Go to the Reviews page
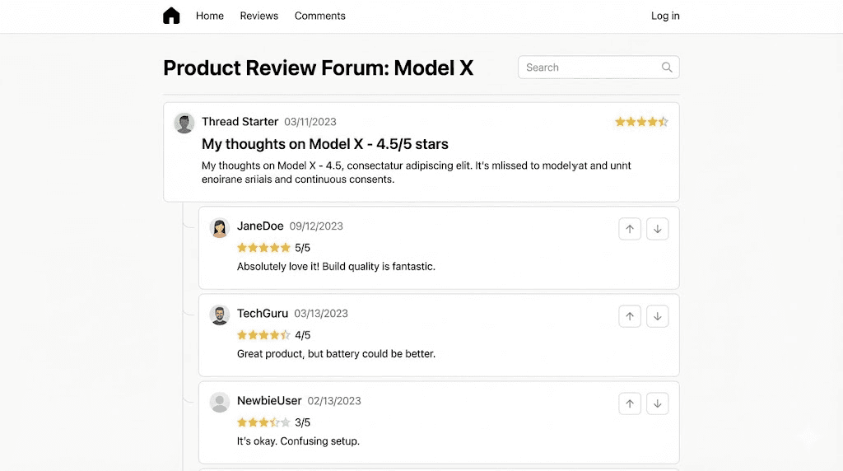Viewport: 843px width, 471px height. tap(259, 16)
